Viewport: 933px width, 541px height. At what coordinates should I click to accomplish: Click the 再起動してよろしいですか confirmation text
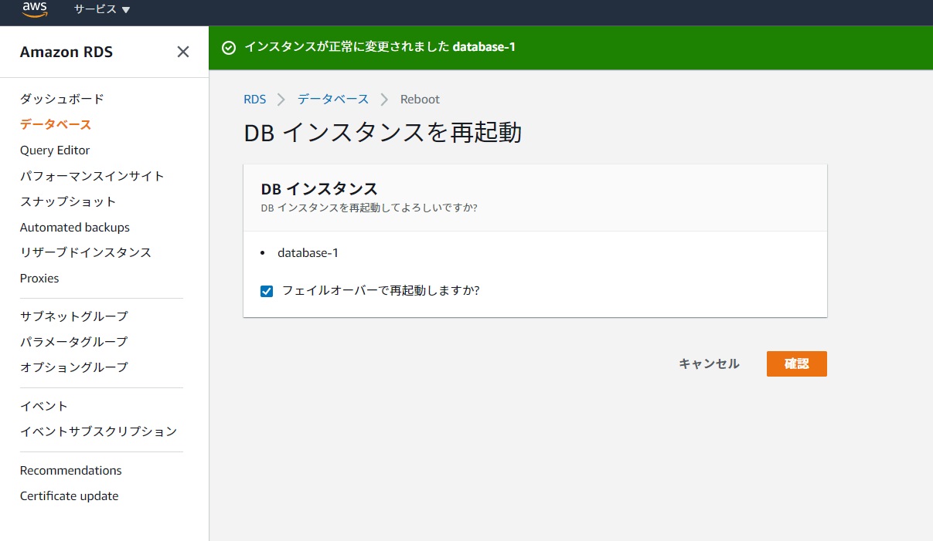pos(369,208)
